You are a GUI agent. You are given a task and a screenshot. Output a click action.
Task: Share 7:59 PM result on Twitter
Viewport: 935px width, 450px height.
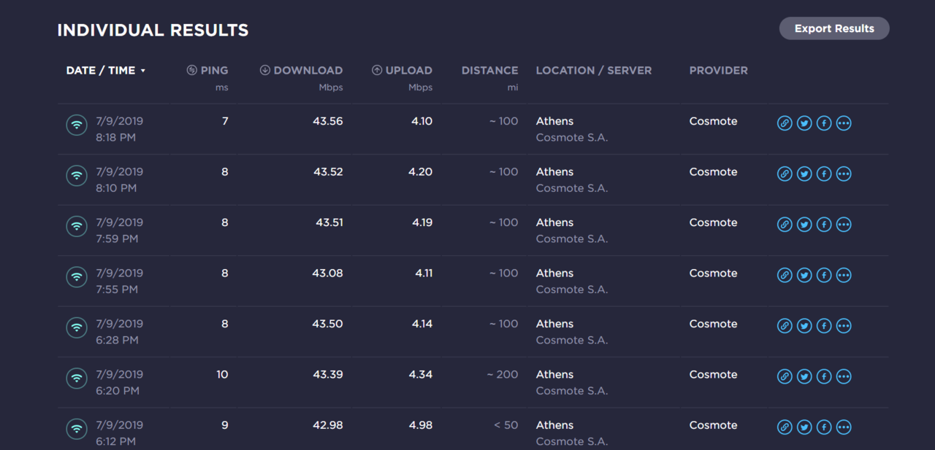(x=804, y=225)
